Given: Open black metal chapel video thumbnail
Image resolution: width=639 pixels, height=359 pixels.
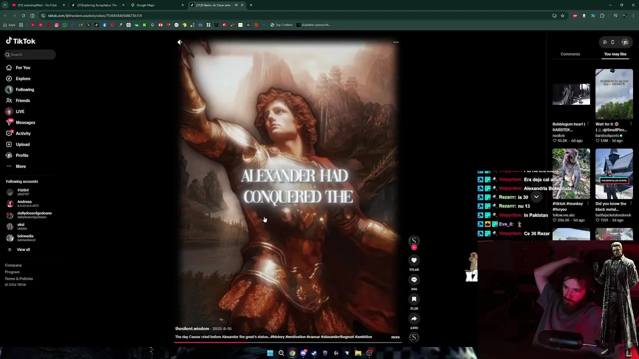Looking at the screenshot, I should [x=614, y=174].
